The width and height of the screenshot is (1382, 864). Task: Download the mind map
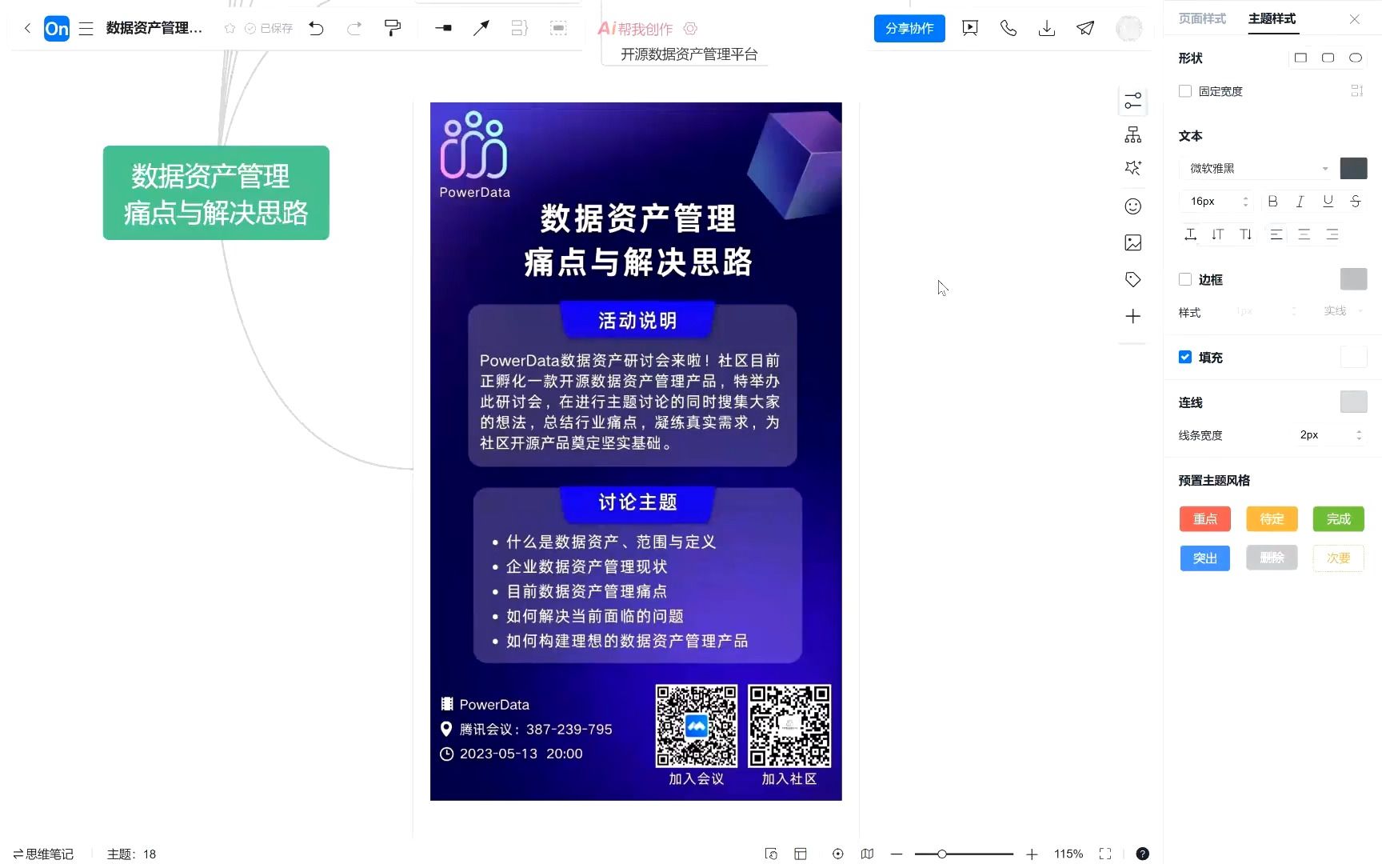pyautogui.click(x=1047, y=29)
